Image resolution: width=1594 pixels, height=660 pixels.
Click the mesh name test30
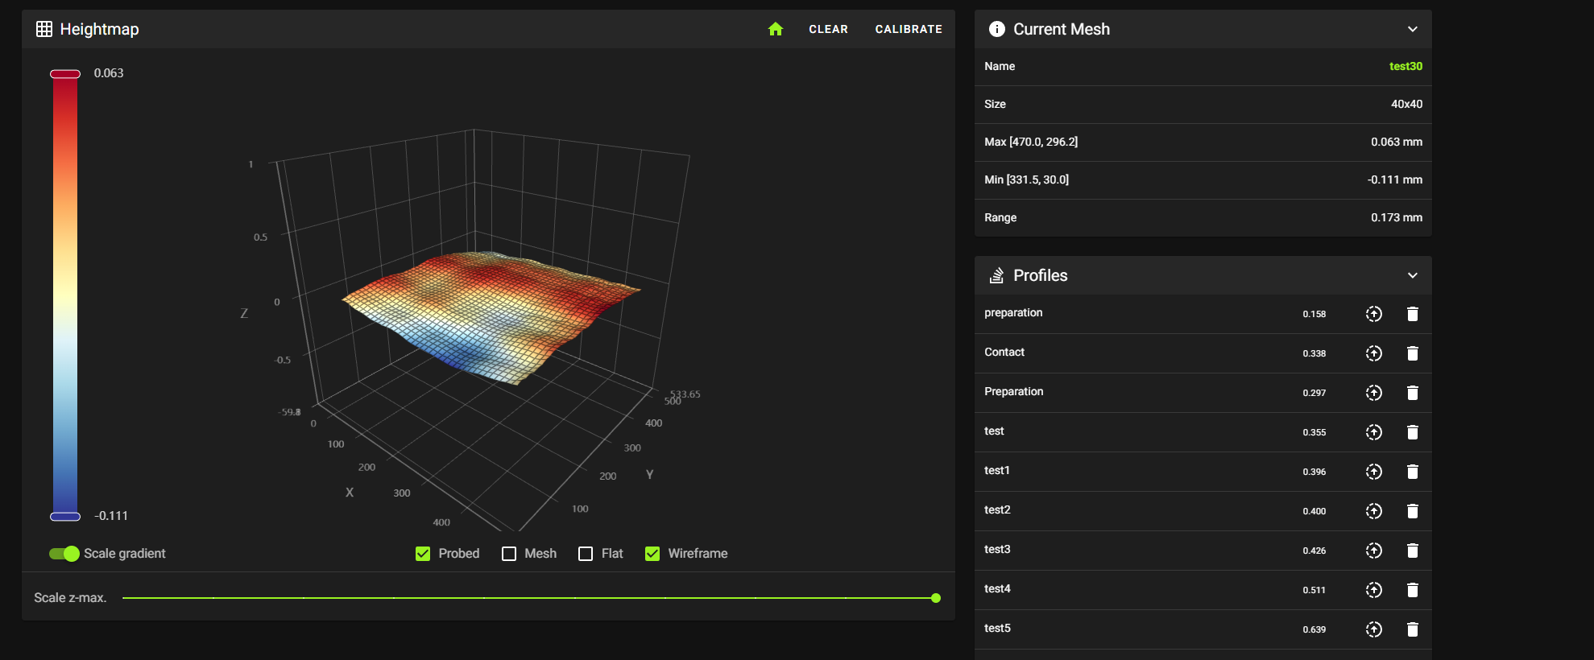(1406, 66)
